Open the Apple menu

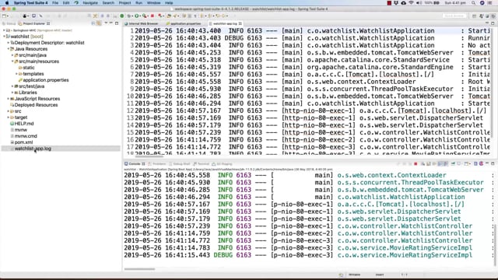tap(7, 3)
